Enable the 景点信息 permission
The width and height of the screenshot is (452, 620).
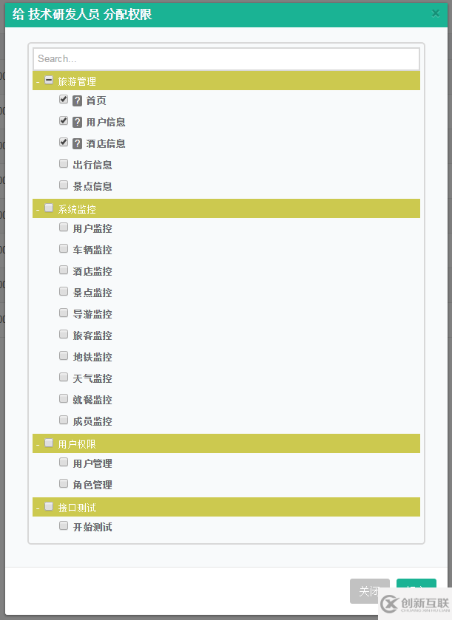tap(63, 184)
